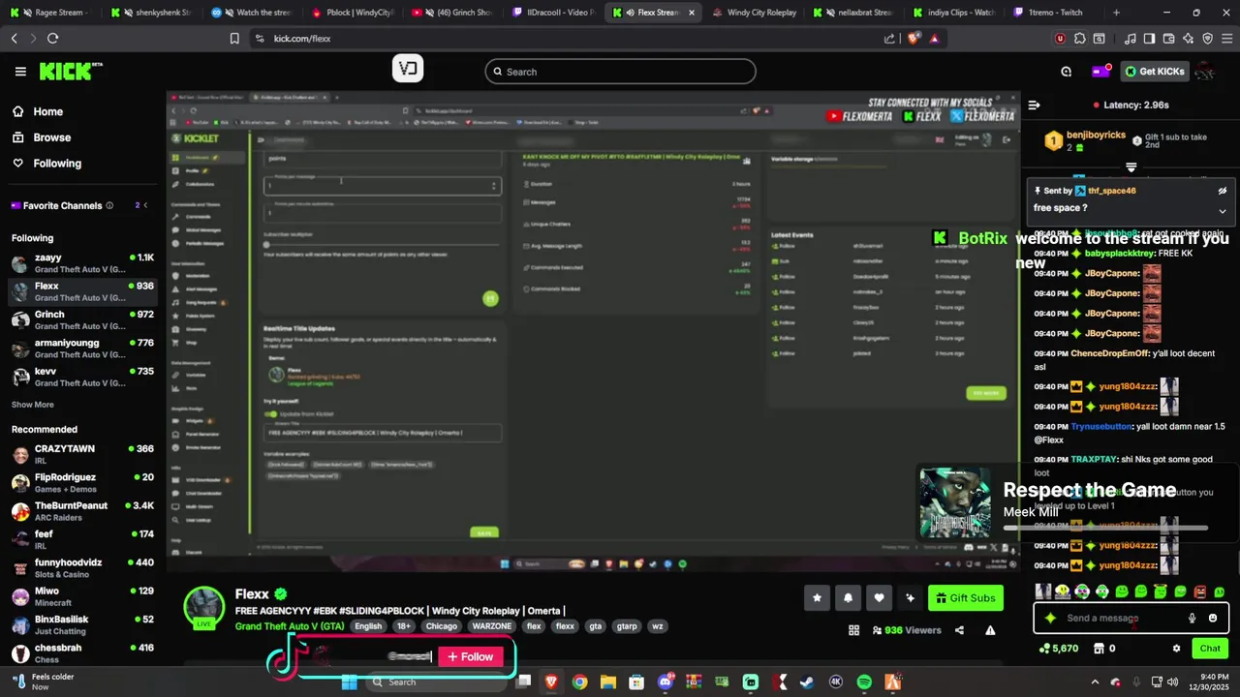Click the chat search bubble icon in header
The height and width of the screenshot is (697, 1240).
coord(1066,72)
